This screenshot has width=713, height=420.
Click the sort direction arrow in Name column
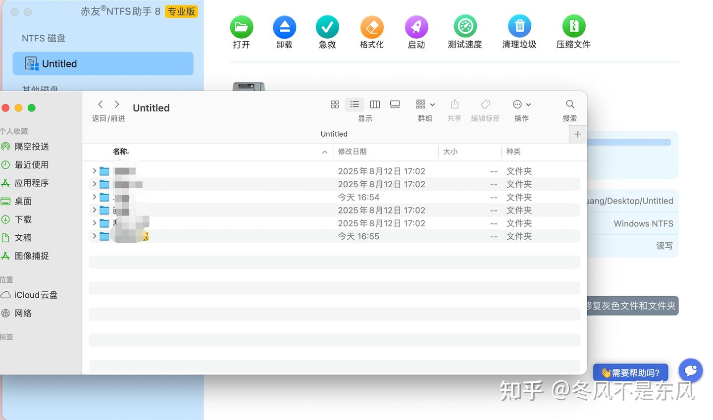pos(324,152)
